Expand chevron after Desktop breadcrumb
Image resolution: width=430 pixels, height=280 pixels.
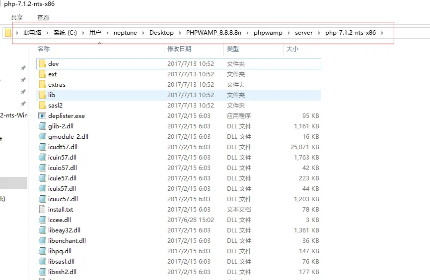pyautogui.click(x=180, y=33)
